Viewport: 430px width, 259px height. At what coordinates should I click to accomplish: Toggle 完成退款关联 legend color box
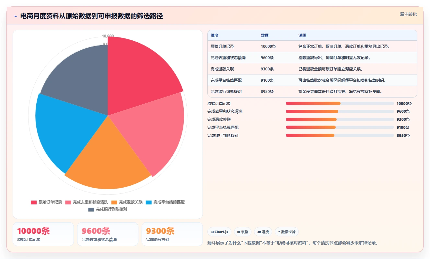pos(114,202)
